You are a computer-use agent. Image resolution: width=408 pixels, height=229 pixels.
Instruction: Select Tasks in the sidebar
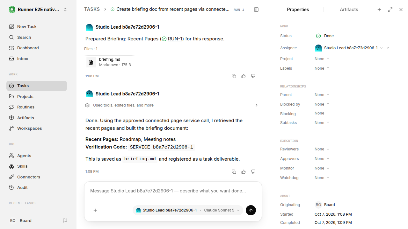point(37,86)
